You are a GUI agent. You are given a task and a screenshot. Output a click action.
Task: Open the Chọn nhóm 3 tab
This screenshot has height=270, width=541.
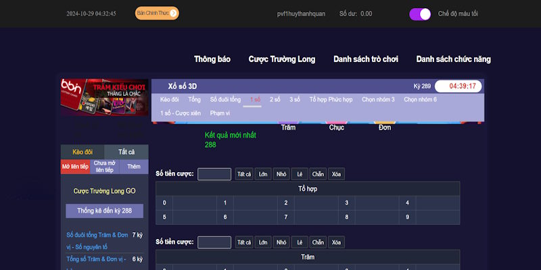(378, 99)
